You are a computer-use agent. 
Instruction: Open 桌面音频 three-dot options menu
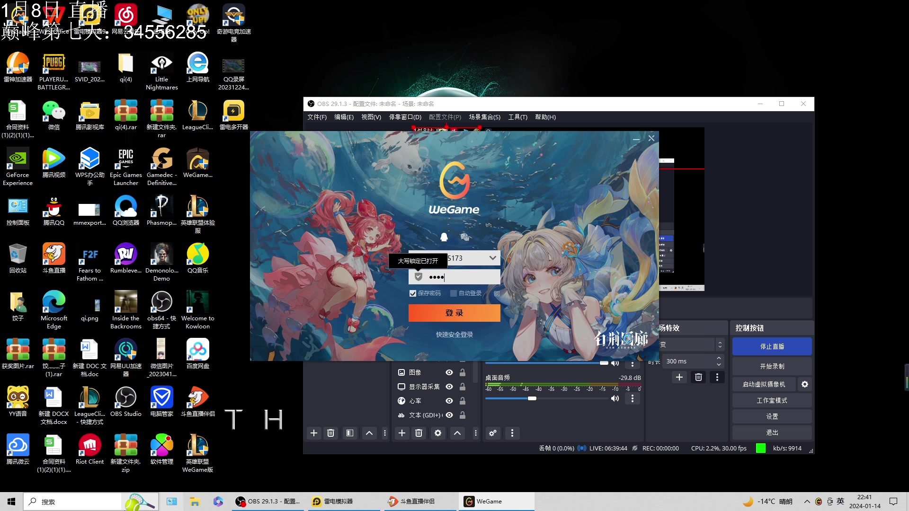[632, 398]
